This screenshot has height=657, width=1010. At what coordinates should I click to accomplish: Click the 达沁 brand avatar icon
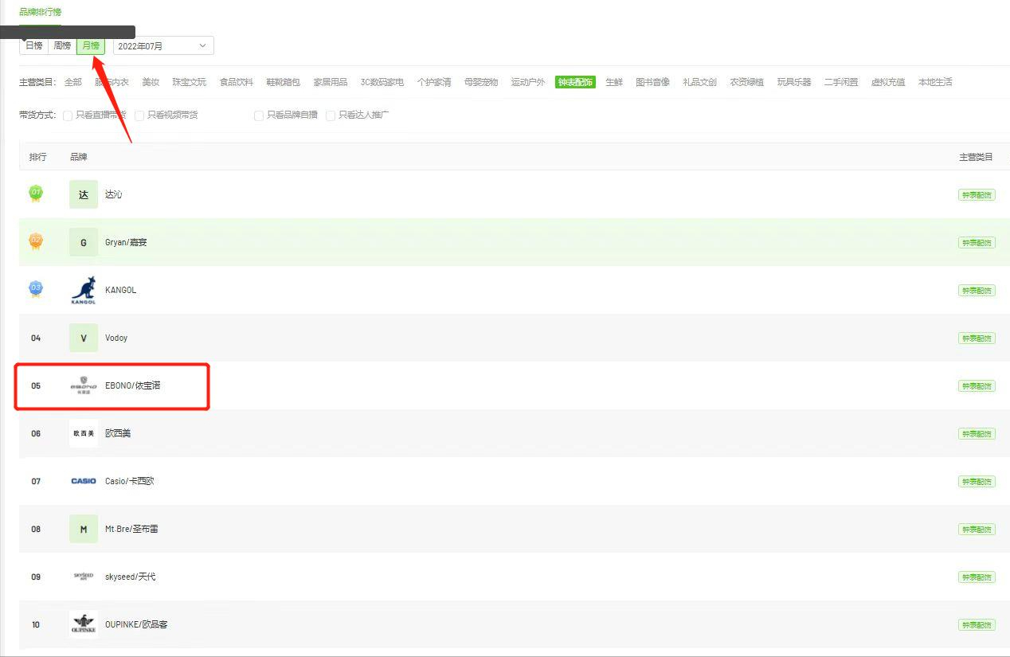click(x=84, y=194)
